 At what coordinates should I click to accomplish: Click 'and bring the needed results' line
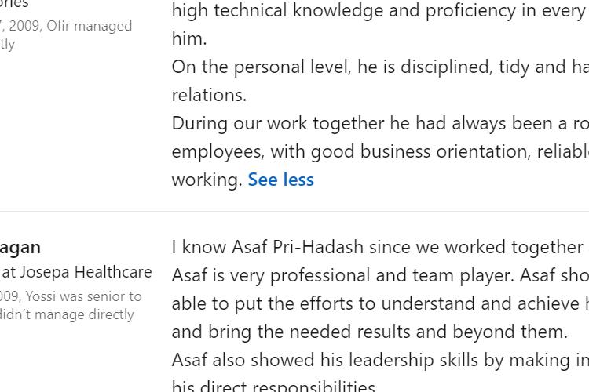pyautogui.click(x=370, y=332)
